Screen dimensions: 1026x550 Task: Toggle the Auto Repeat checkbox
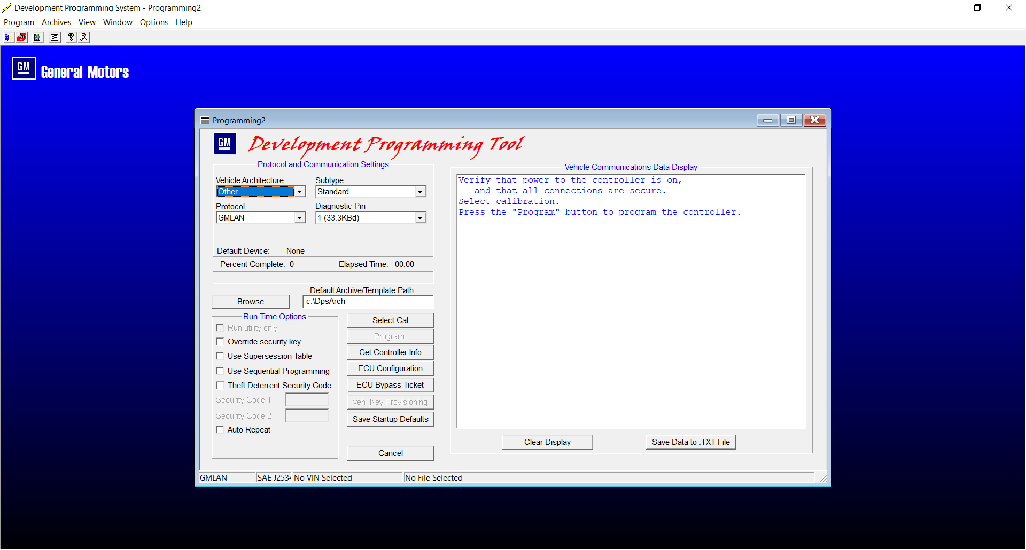(220, 430)
